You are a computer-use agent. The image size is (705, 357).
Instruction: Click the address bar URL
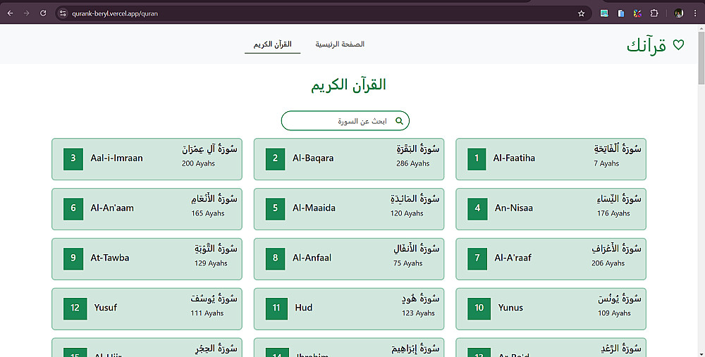click(x=115, y=13)
